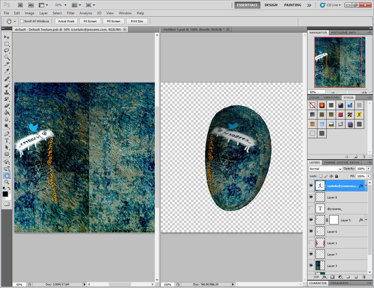Show the hidden Layer 1
Image resolution: width=374 pixels, height=288 pixels.
click(x=311, y=243)
